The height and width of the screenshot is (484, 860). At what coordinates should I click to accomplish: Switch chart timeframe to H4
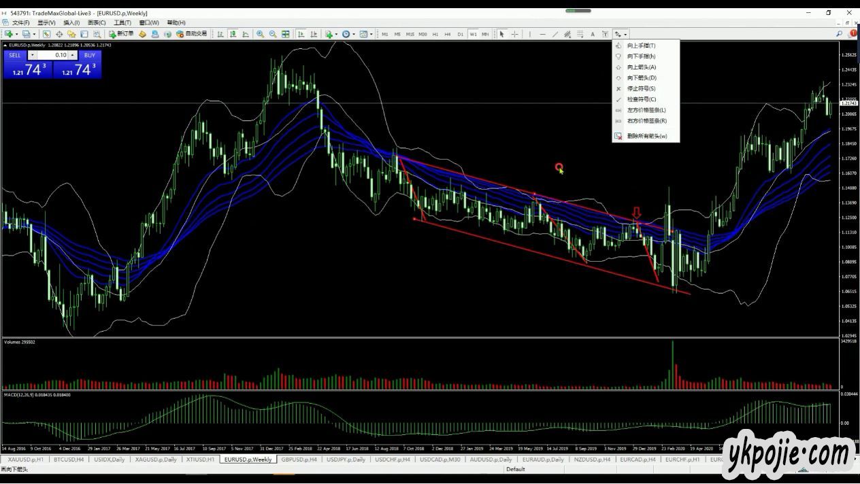(447, 34)
